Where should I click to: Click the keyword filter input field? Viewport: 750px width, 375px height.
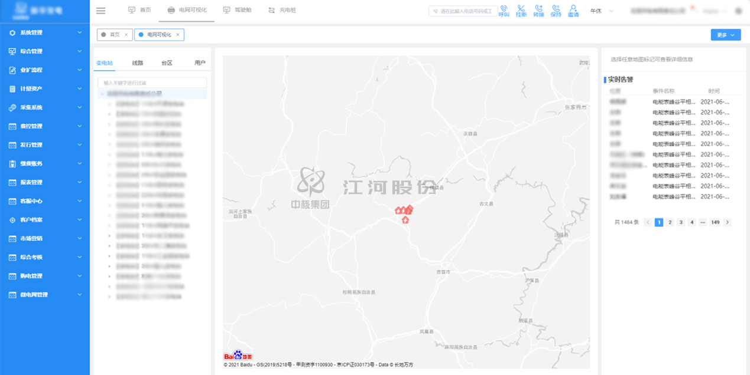[152, 83]
